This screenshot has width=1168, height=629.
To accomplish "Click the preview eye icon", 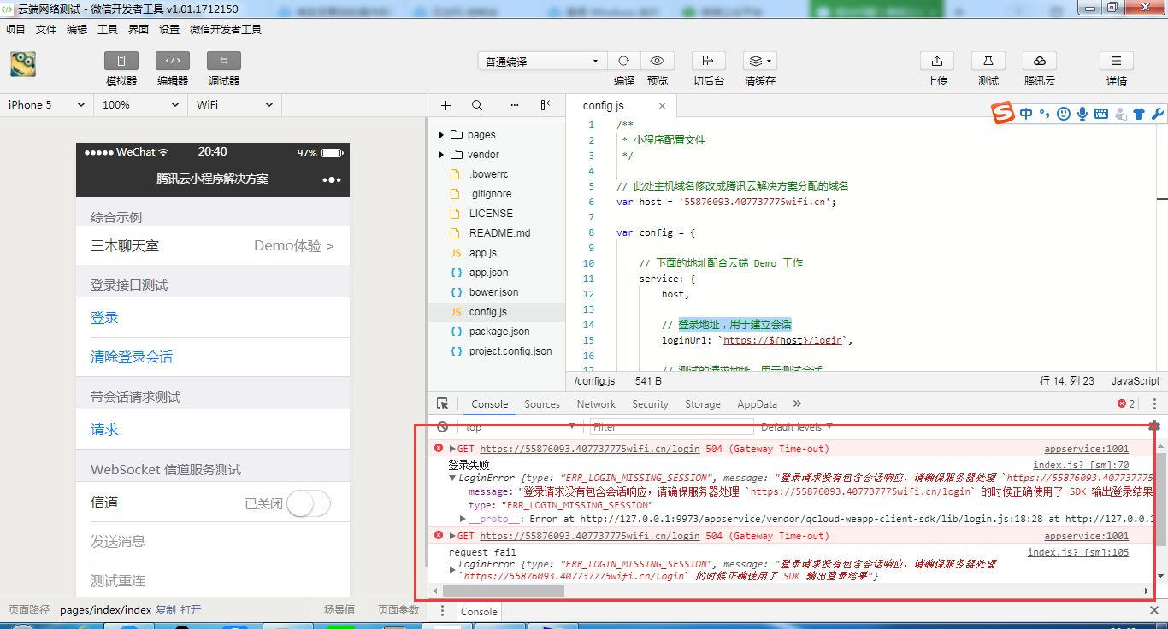I will (657, 62).
